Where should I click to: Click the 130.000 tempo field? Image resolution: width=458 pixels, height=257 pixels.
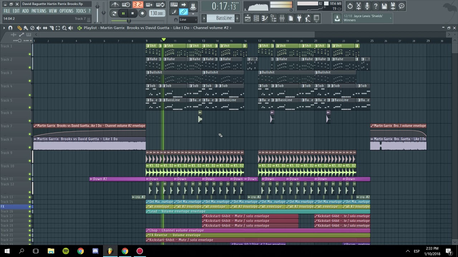157,14
